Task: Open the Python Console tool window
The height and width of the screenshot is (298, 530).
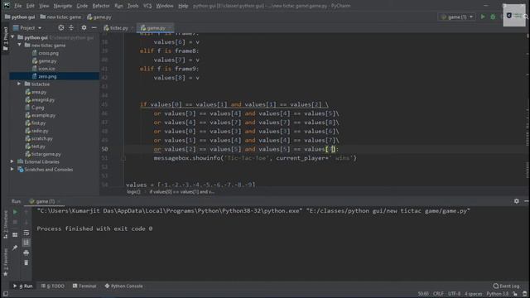Action: [123, 286]
